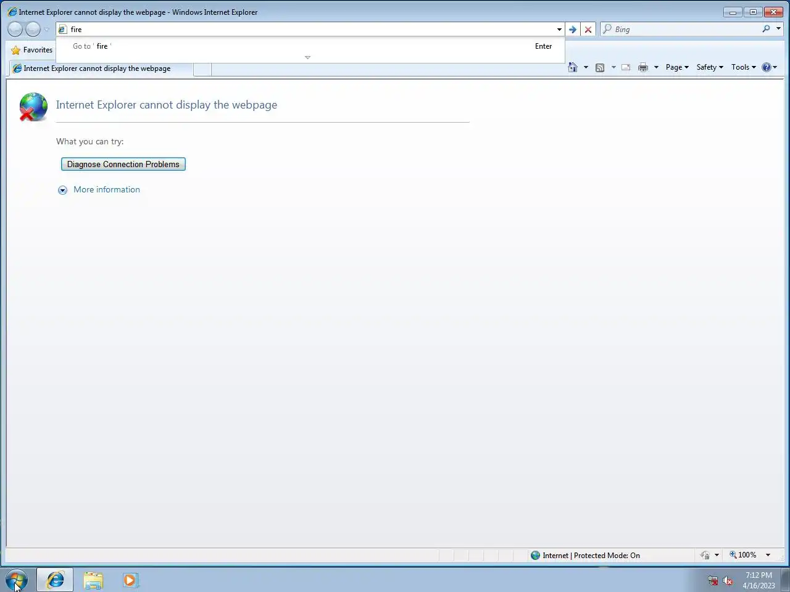Open the Safety menu
This screenshot has height=592, width=790.
(x=710, y=67)
